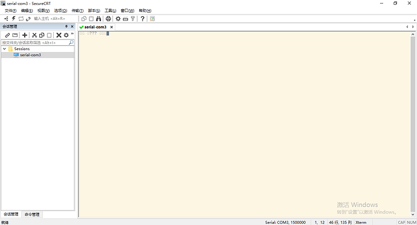Click the Reconnect icon in main toolbar
The height and width of the screenshot is (225, 417).
tap(21, 19)
